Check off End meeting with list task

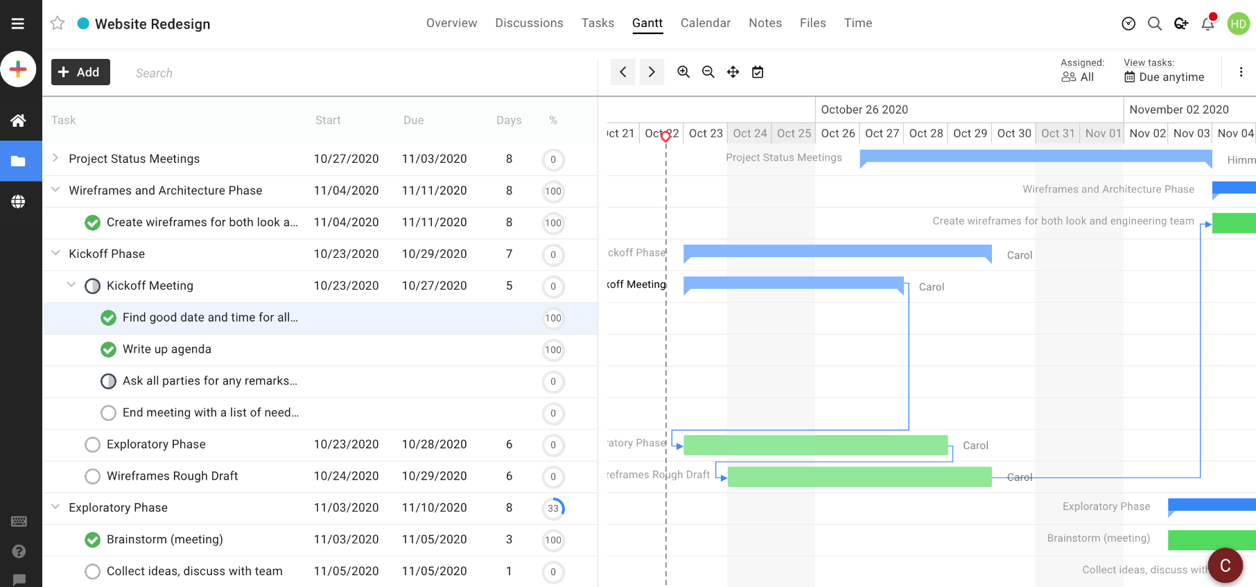(108, 413)
